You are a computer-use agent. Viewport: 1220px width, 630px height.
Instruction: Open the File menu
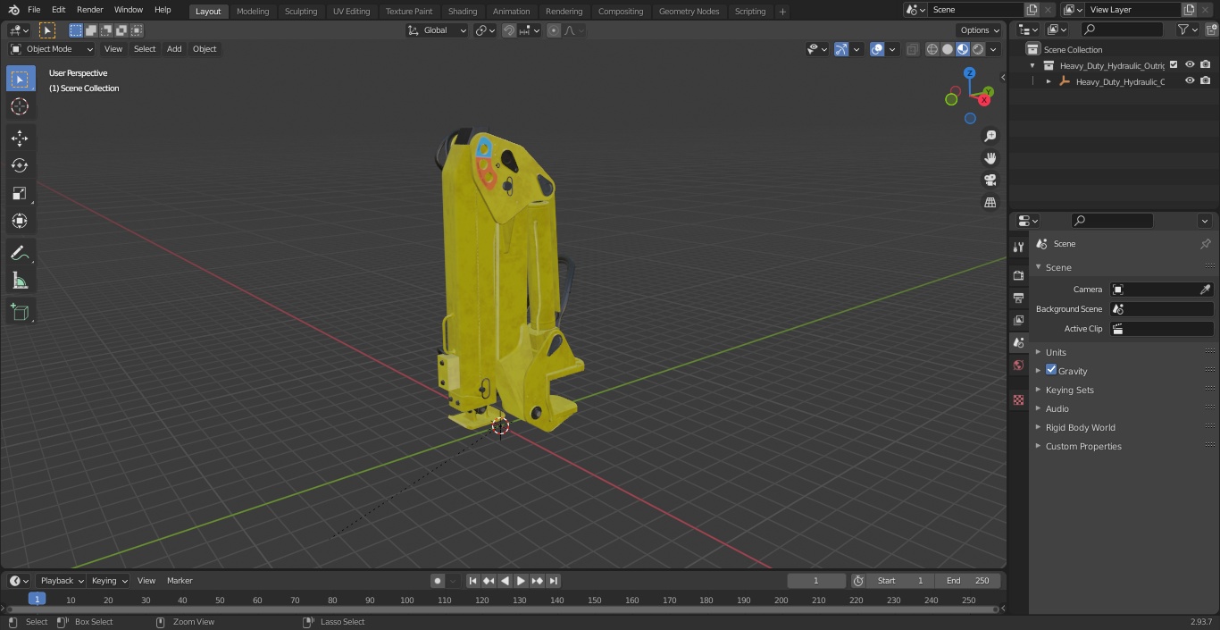(34, 10)
